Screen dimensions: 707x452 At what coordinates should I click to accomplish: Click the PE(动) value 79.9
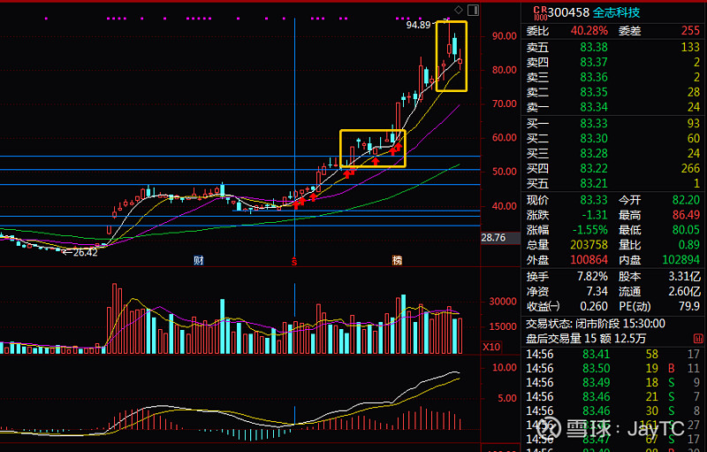point(689,306)
